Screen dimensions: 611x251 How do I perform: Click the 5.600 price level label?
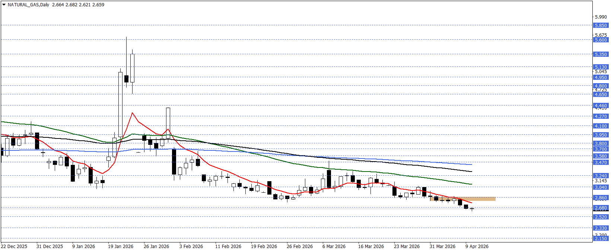click(x=601, y=40)
